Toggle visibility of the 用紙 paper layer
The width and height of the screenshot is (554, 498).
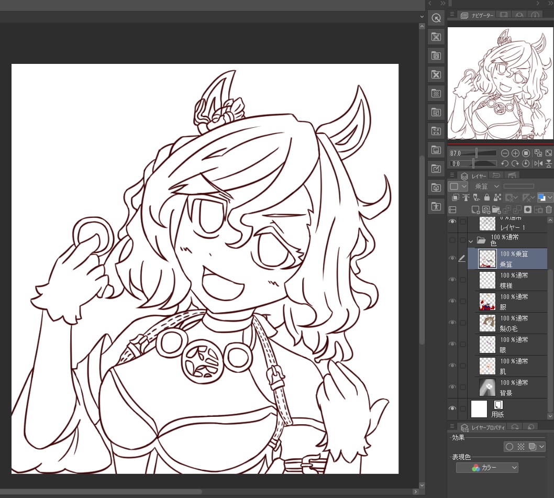[x=452, y=408]
